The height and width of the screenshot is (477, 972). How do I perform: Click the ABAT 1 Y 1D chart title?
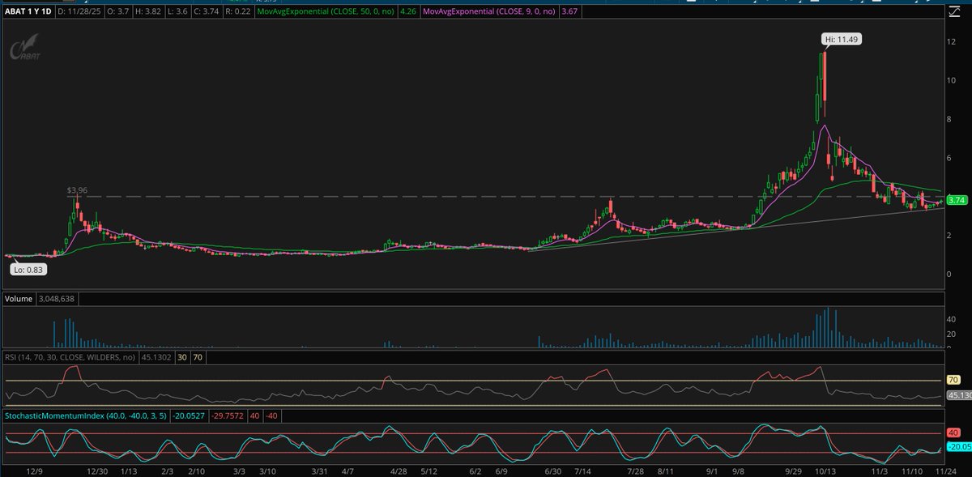pos(30,12)
